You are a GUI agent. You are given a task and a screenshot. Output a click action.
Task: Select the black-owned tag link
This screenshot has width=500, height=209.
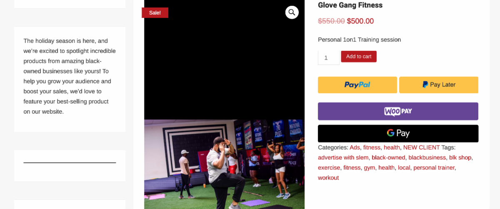point(388,157)
